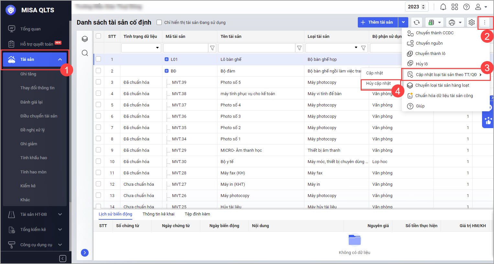
Task: Click the 'Thêm tài sản' button
Action: click(378, 22)
